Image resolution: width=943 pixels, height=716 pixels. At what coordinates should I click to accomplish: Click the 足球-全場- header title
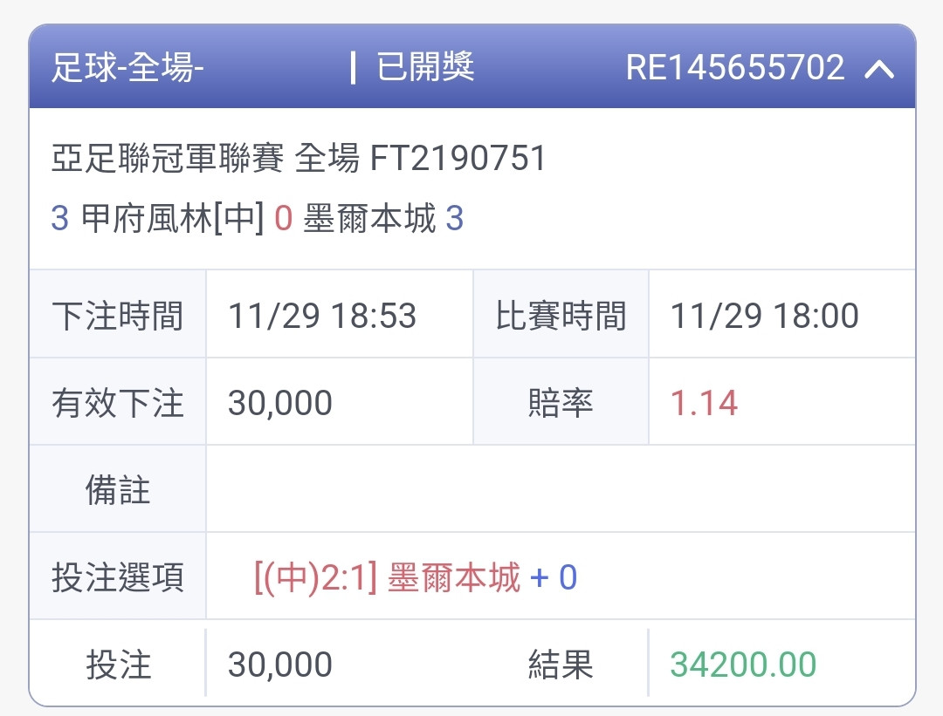point(127,68)
